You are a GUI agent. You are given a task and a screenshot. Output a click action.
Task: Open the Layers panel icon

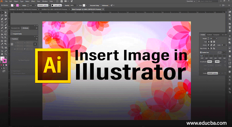click(230, 56)
